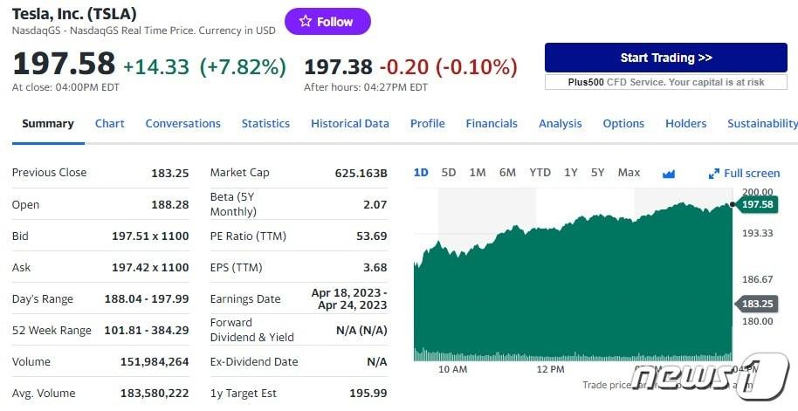Click the star icon on Follow button
Screen dimensions: 798x411
point(306,22)
